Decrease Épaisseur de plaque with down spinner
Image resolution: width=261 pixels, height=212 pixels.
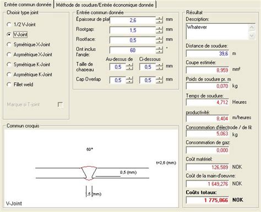coord(159,22)
